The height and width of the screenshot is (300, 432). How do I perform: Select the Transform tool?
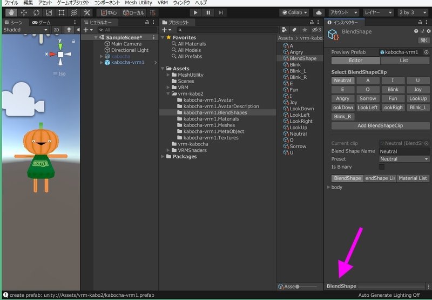(x=74, y=12)
